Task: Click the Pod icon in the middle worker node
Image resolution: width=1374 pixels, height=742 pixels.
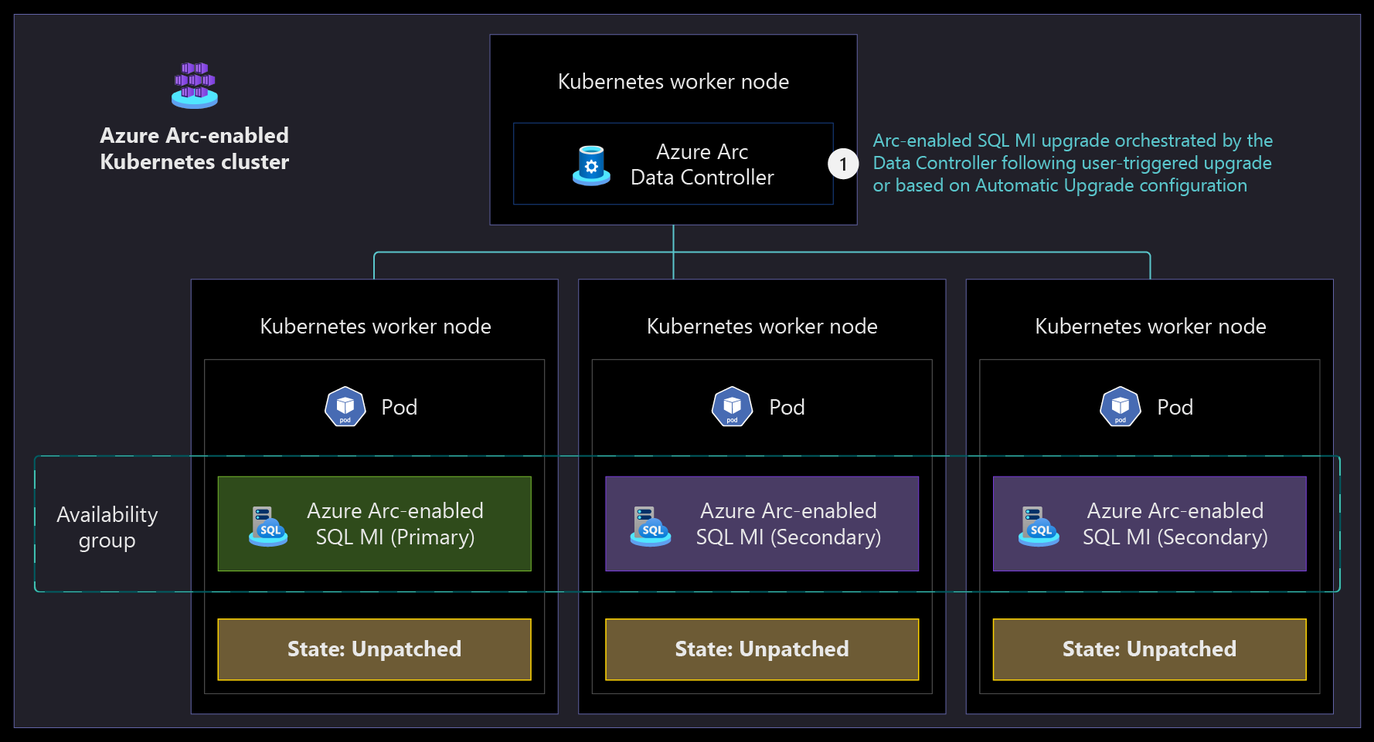Action: [732, 406]
